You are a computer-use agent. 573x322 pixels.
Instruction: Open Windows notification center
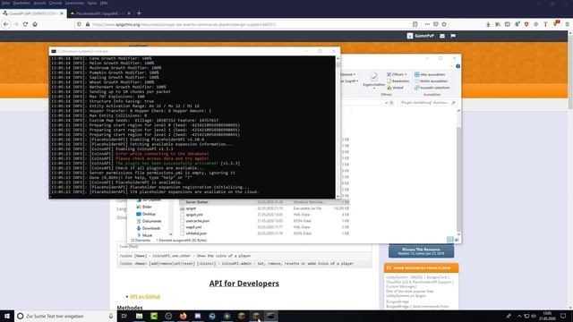click(x=563, y=316)
